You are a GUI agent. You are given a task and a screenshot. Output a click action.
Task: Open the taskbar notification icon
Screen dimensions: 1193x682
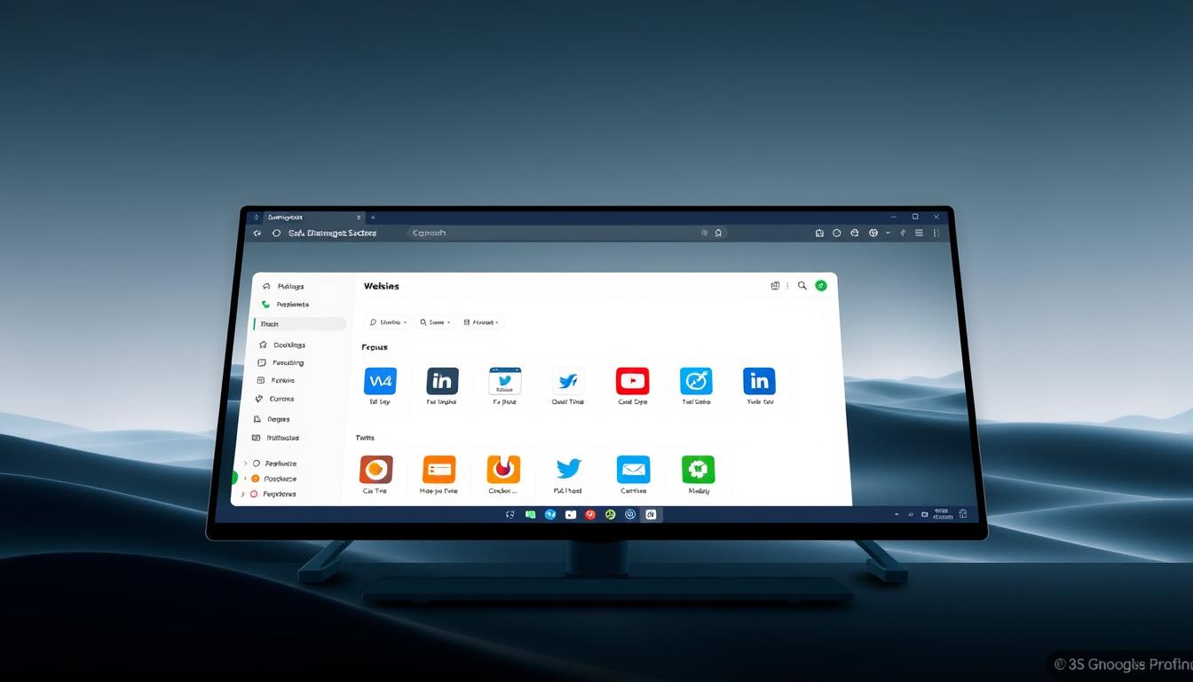963,514
